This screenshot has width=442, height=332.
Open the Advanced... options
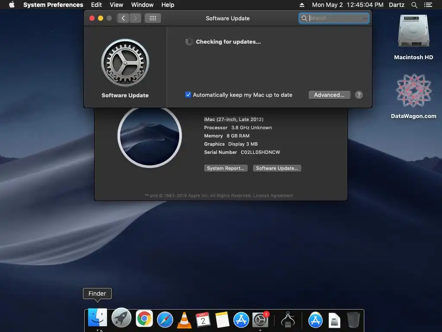(329, 95)
